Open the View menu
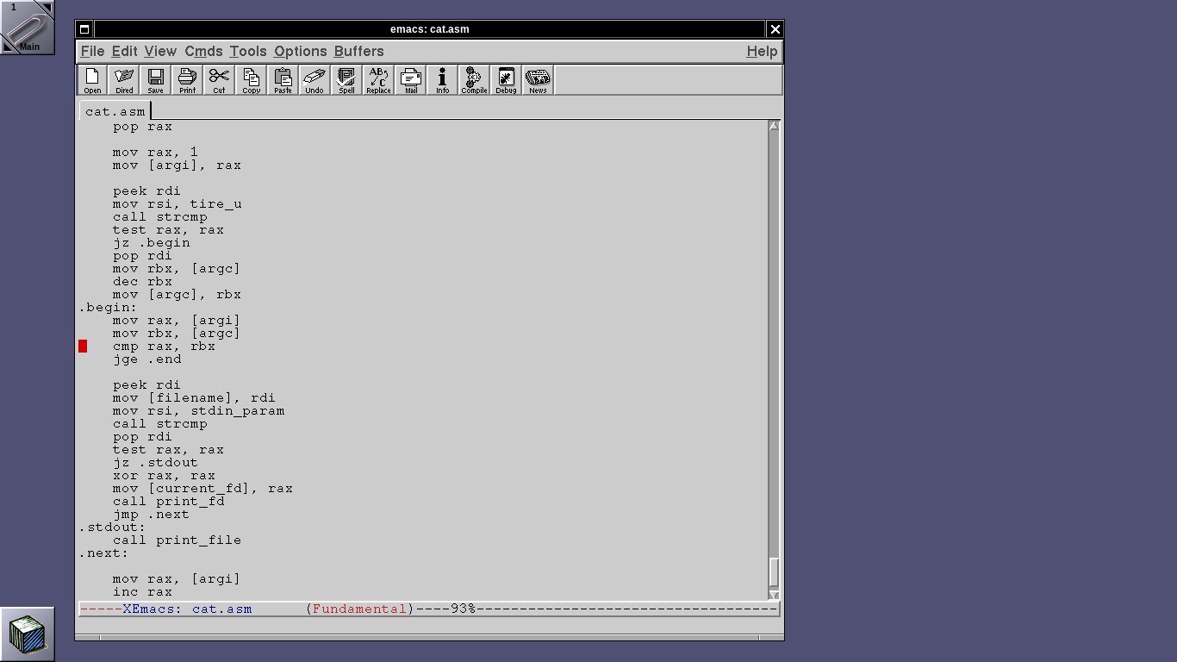Image resolution: width=1177 pixels, height=662 pixels. pos(160,52)
